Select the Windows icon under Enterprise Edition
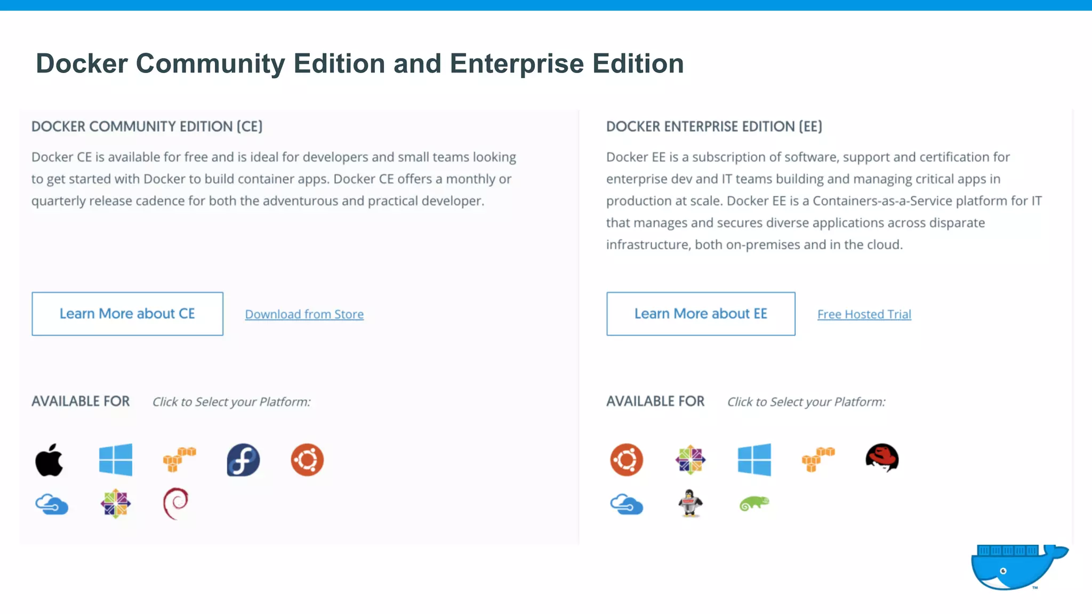This screenshot has width=1092, height=614. coord(754,459)
